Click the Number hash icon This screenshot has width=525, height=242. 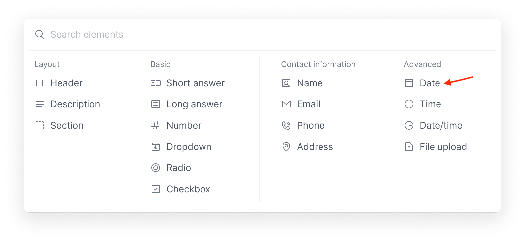[x=156, y=125]
